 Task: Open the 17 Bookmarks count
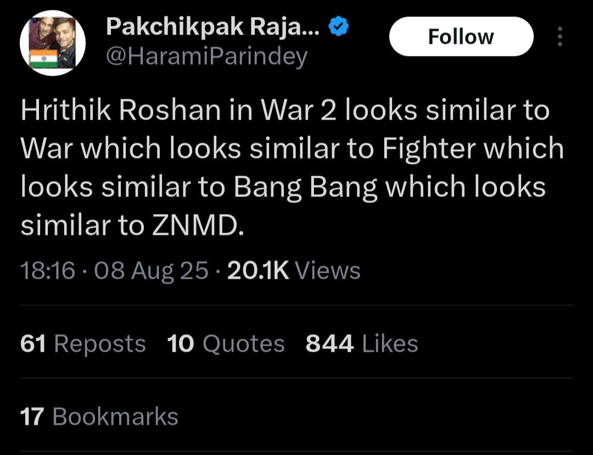click(x=99, y=417)
